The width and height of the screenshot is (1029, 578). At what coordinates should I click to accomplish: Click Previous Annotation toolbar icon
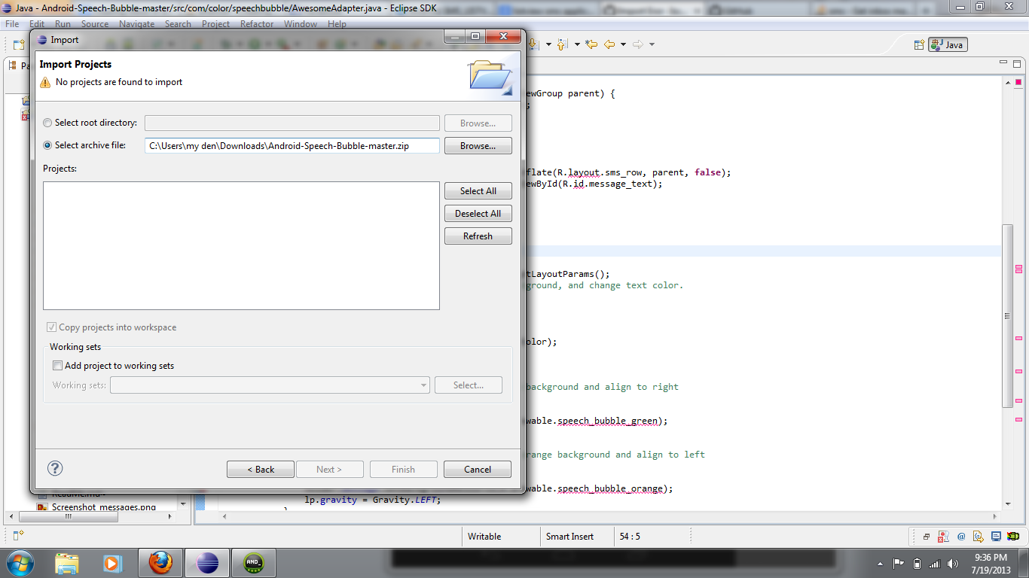[562, 44]
